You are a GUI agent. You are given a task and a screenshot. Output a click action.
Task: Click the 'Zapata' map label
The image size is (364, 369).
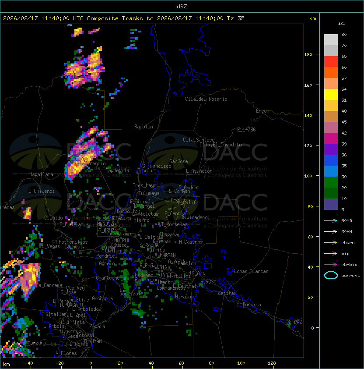tap(97, 326)
